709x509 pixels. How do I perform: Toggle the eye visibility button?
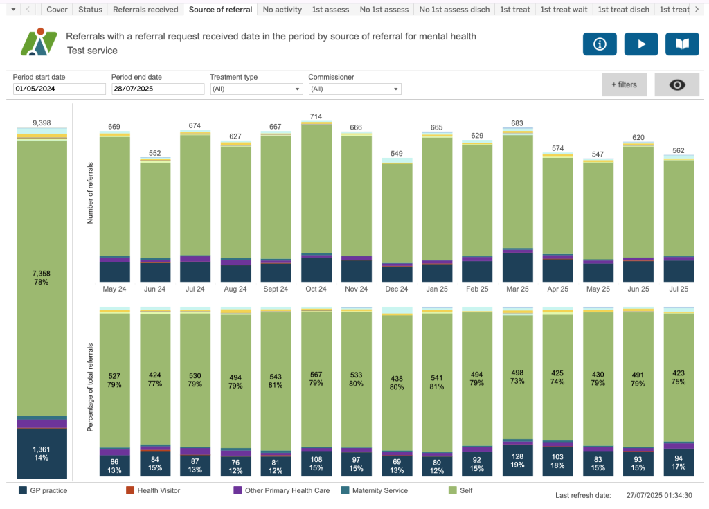click(x=676, y=84)
